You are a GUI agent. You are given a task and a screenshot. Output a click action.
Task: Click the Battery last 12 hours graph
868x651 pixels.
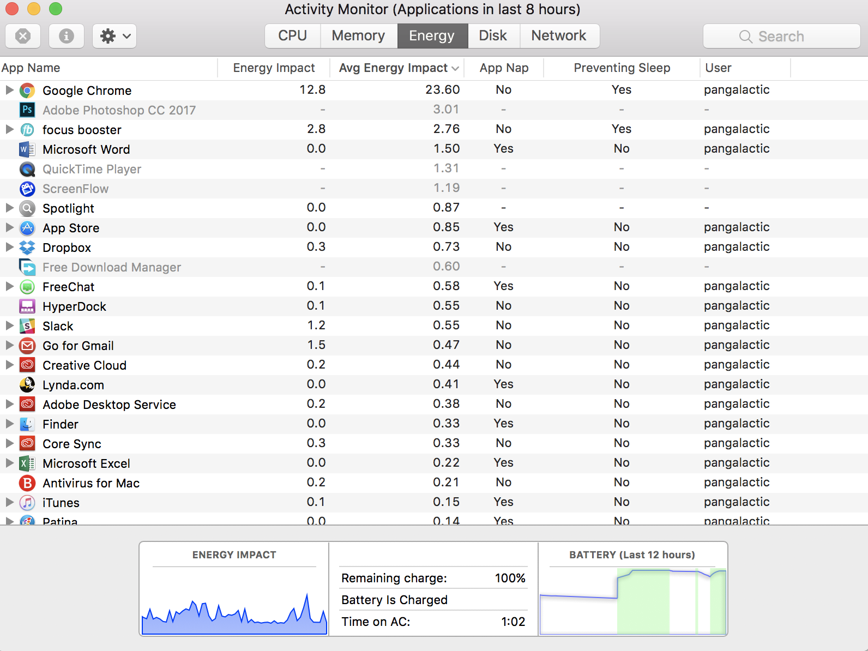(x=633, y=601)
